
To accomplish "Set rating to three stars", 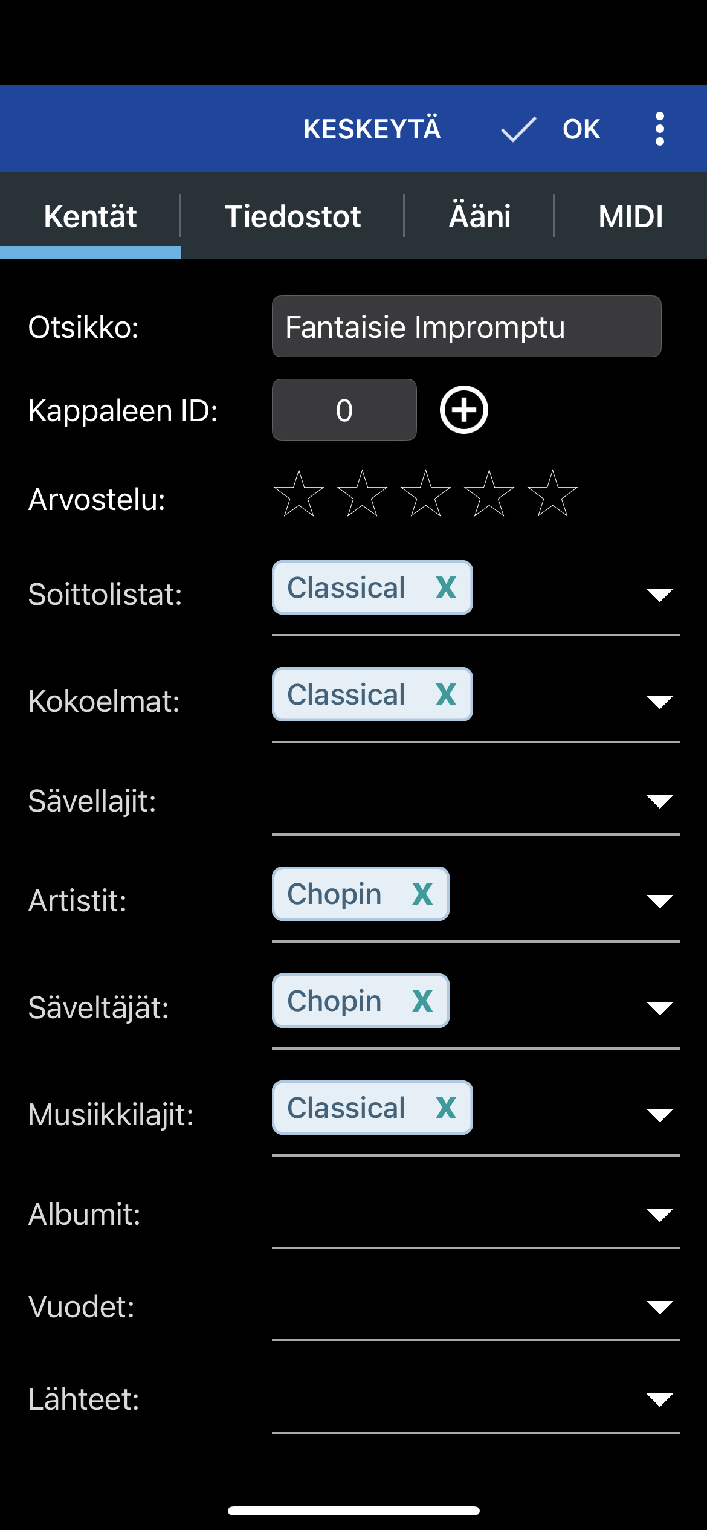I will coord(425,494).
